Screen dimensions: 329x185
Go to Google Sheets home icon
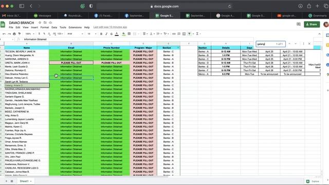pos(3,25)
